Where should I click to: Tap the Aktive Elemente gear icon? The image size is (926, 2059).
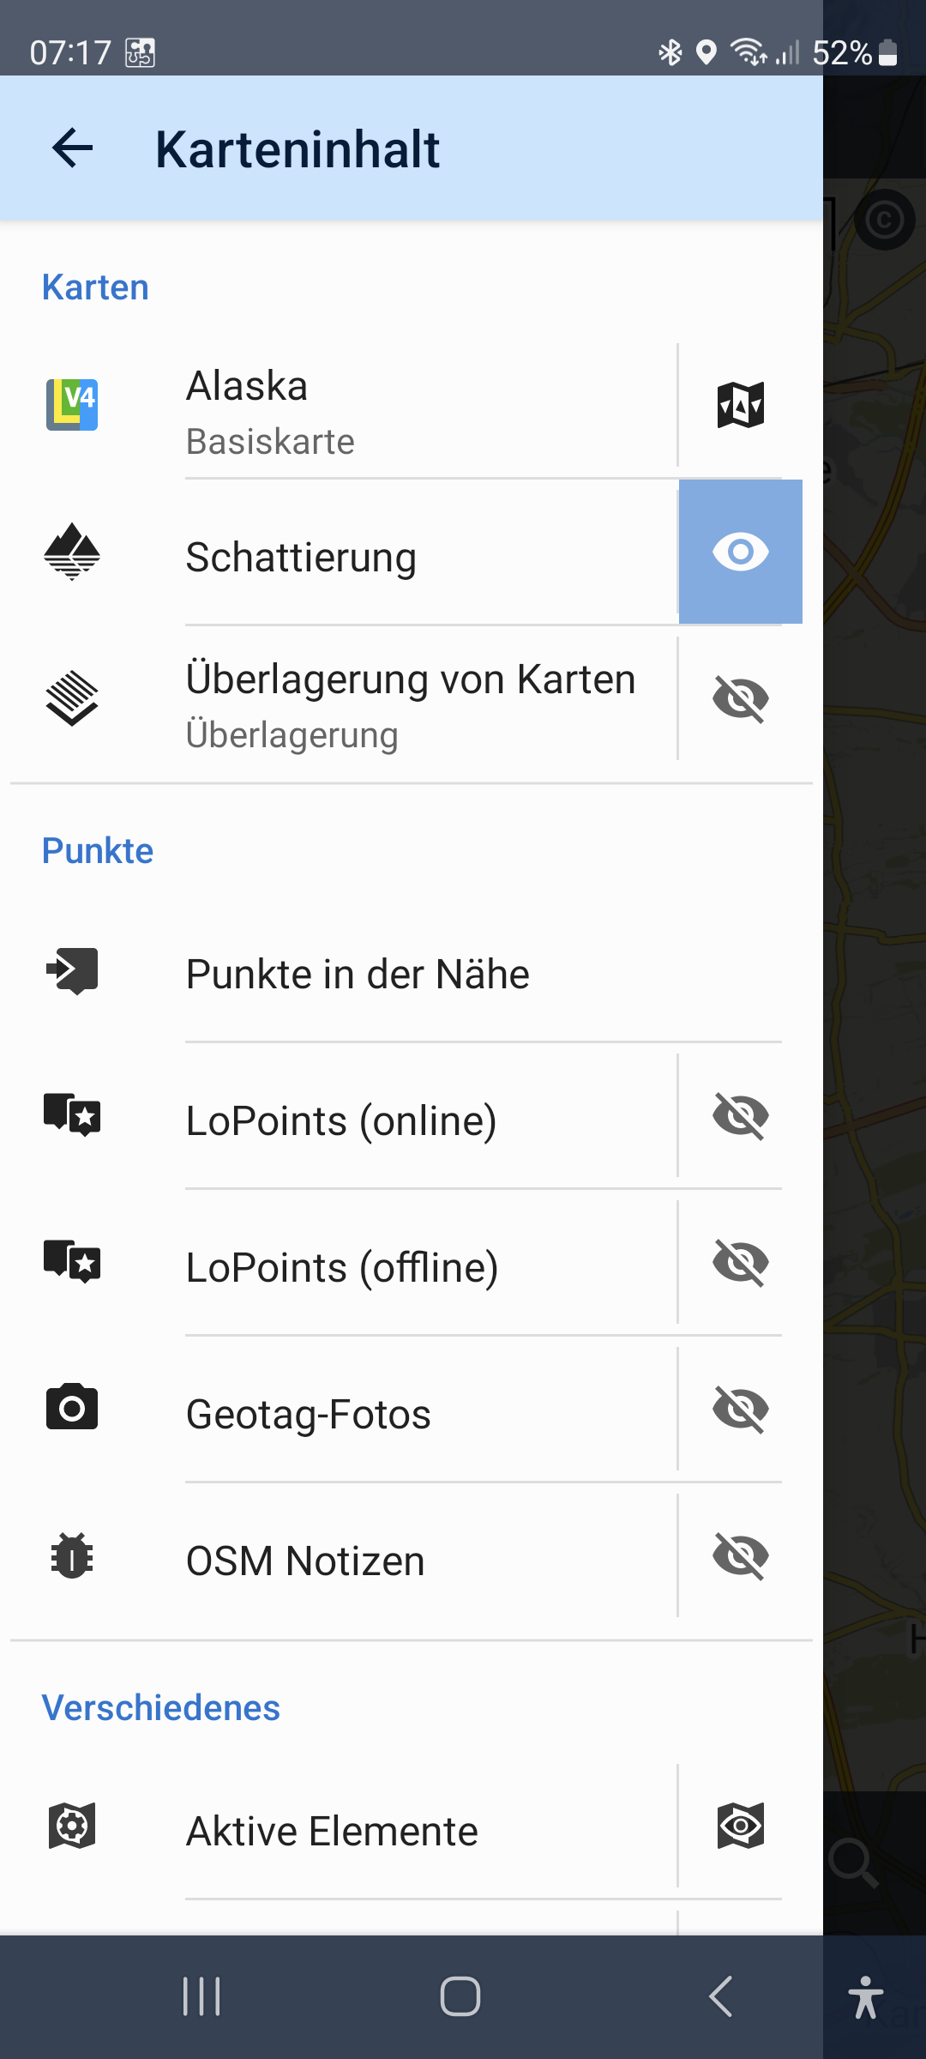(x=72, y=1826)
